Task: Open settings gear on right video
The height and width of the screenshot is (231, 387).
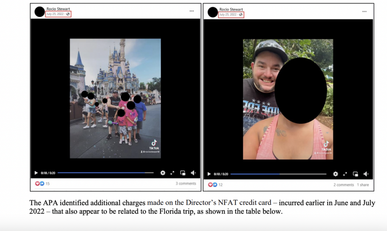Action: (x=335, y=174)
